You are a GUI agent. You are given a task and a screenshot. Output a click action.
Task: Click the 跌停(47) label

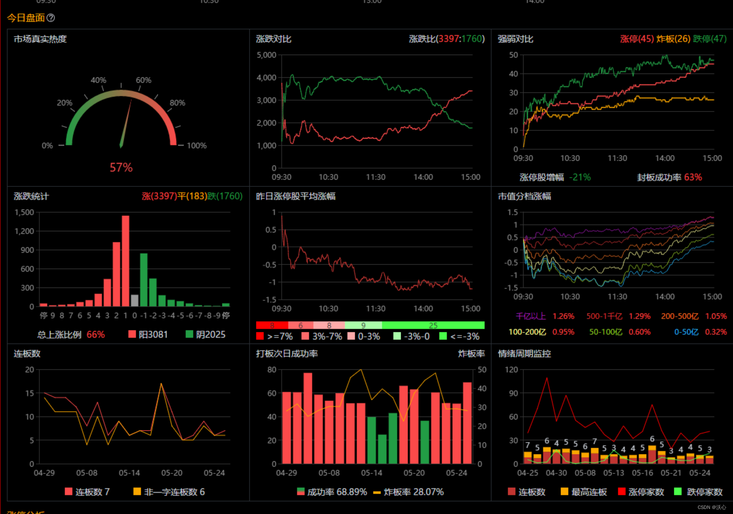pyautogui.click(x=710, y=39)
